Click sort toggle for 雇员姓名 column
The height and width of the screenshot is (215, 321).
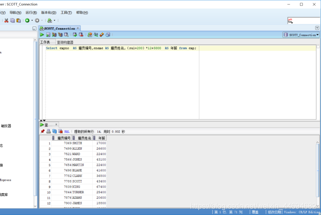coord(74,138)
